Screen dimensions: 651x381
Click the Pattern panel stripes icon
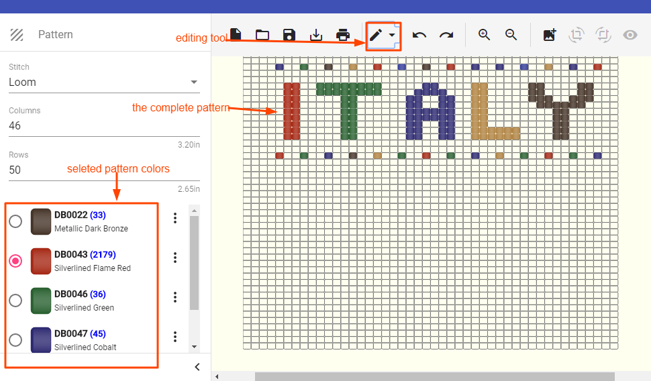click(x=17, y=35)
